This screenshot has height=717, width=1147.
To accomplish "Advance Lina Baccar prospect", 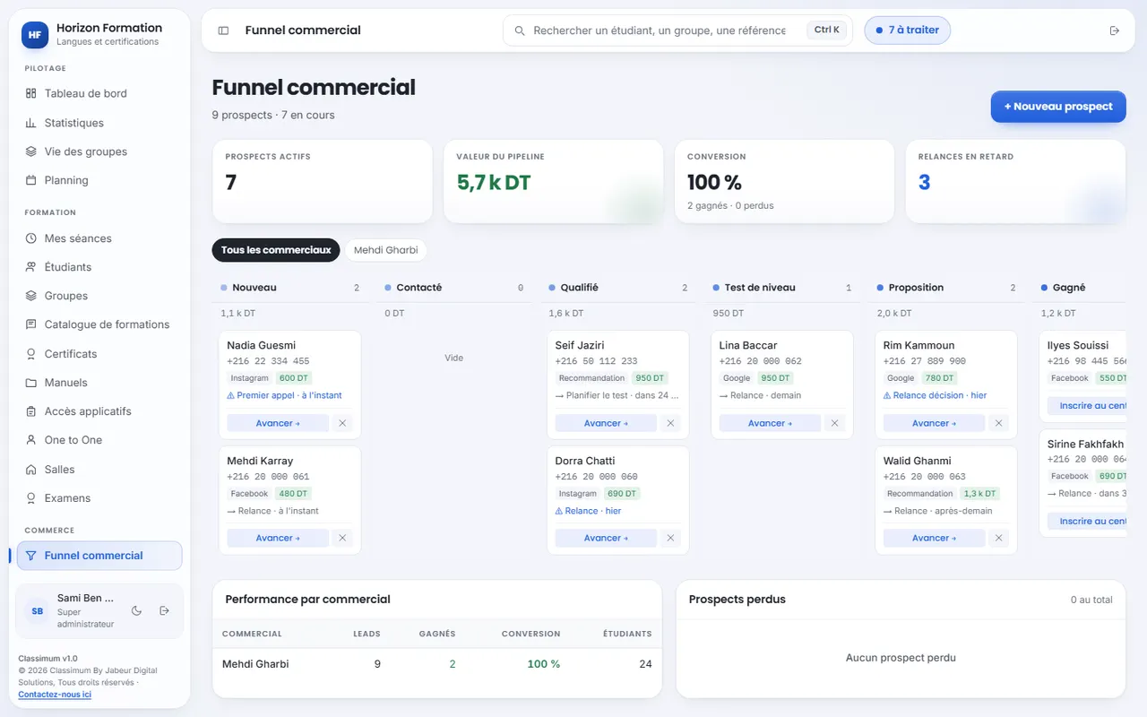I will (770, 423).
